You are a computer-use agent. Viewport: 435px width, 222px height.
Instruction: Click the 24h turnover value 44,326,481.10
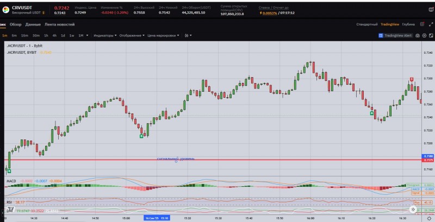(194, 12)
